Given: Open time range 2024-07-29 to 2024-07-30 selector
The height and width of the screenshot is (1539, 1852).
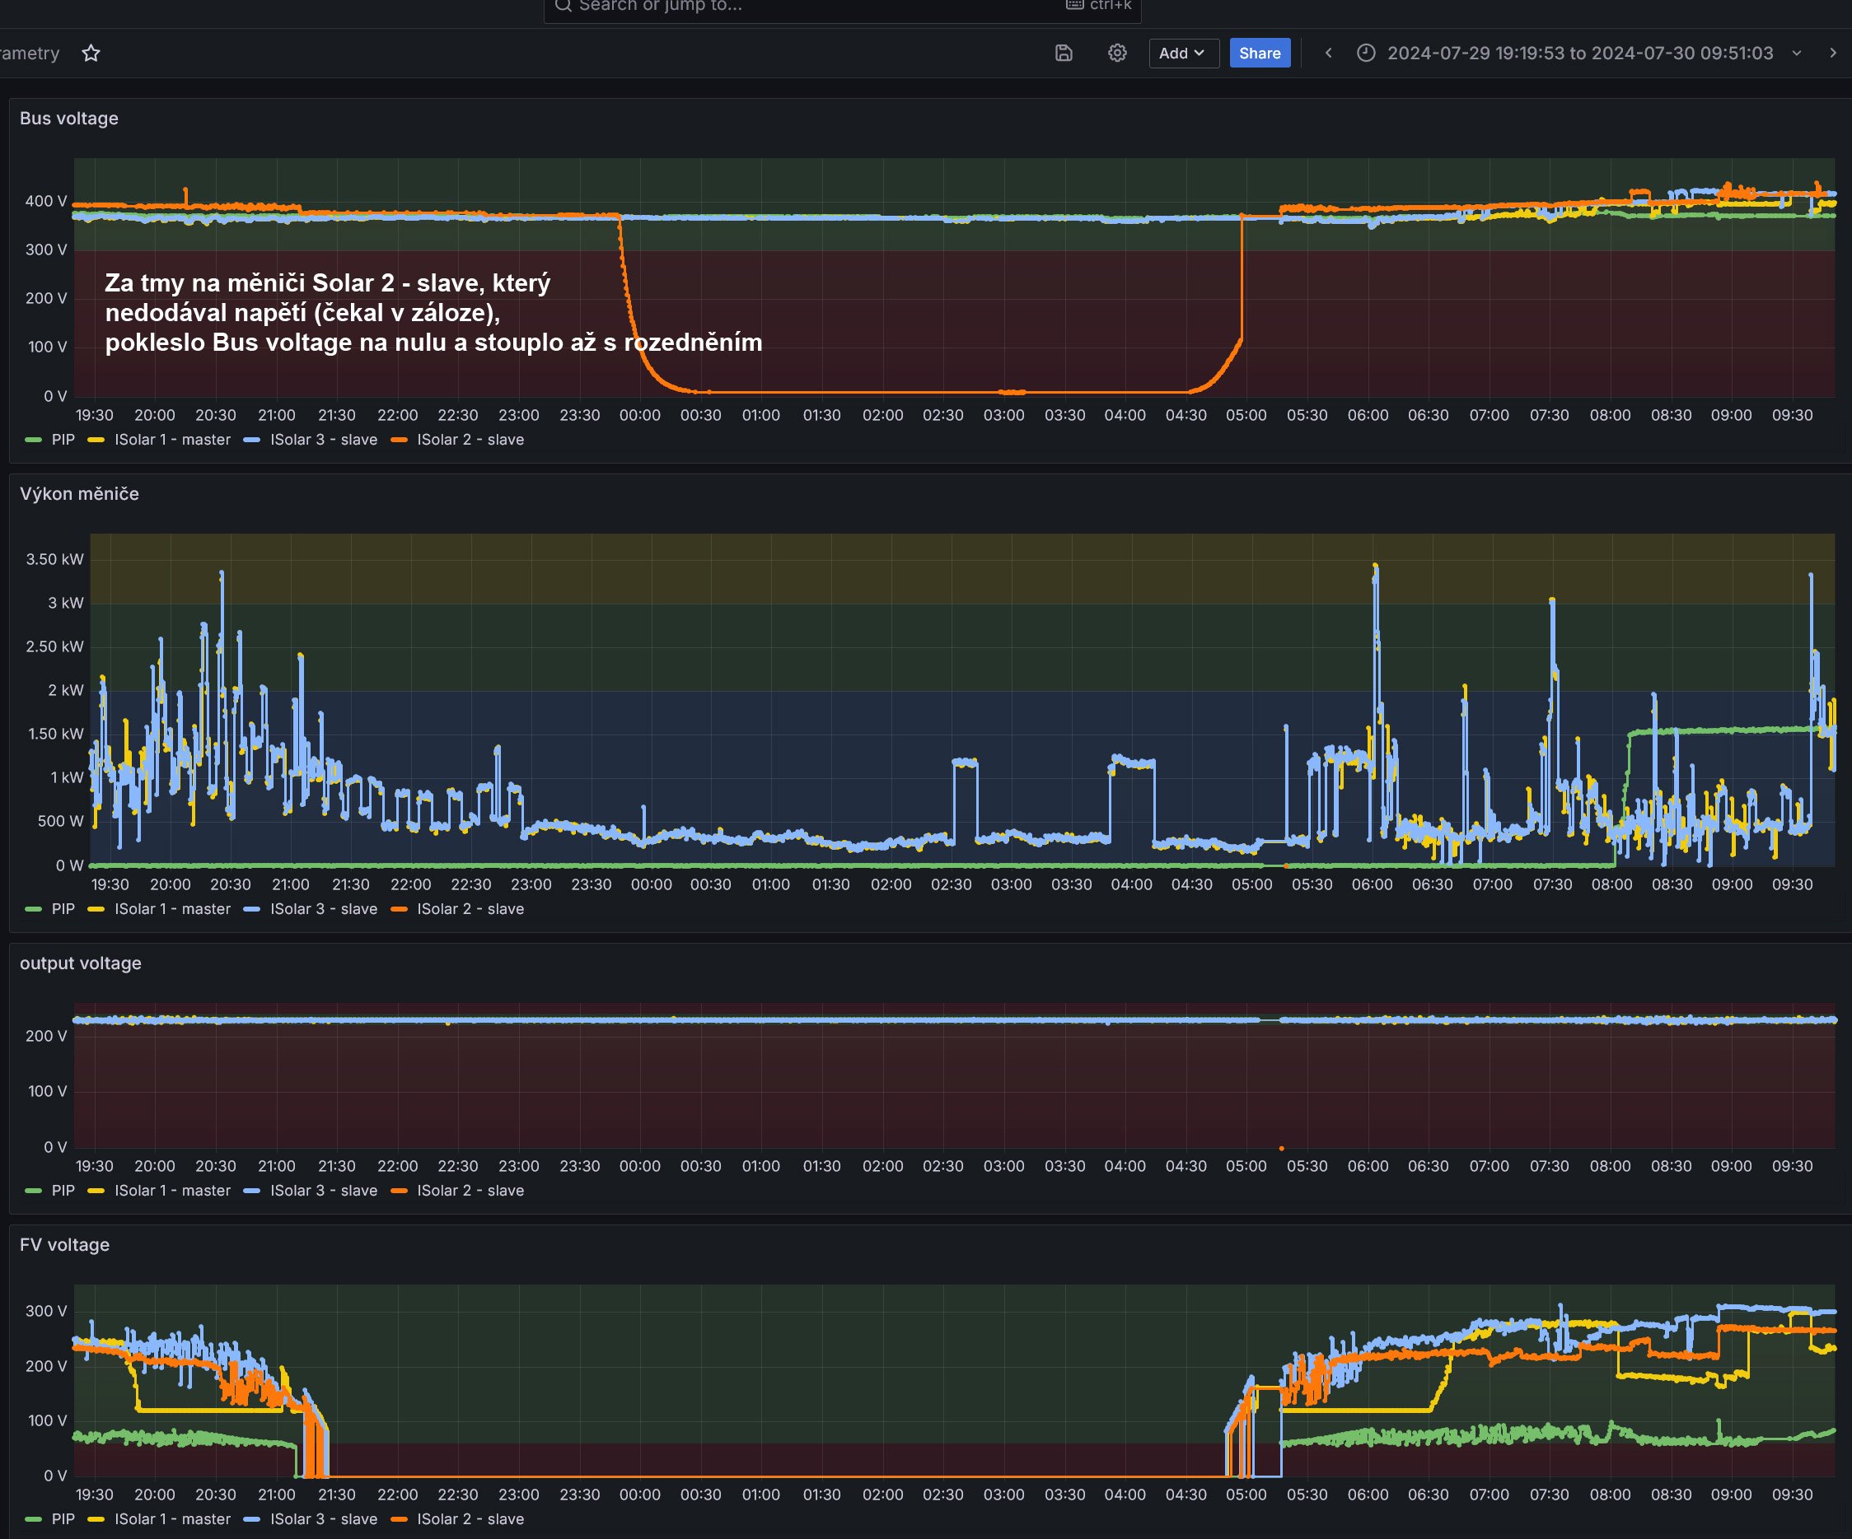Looking at the screenshot, I should (1578, 54).
